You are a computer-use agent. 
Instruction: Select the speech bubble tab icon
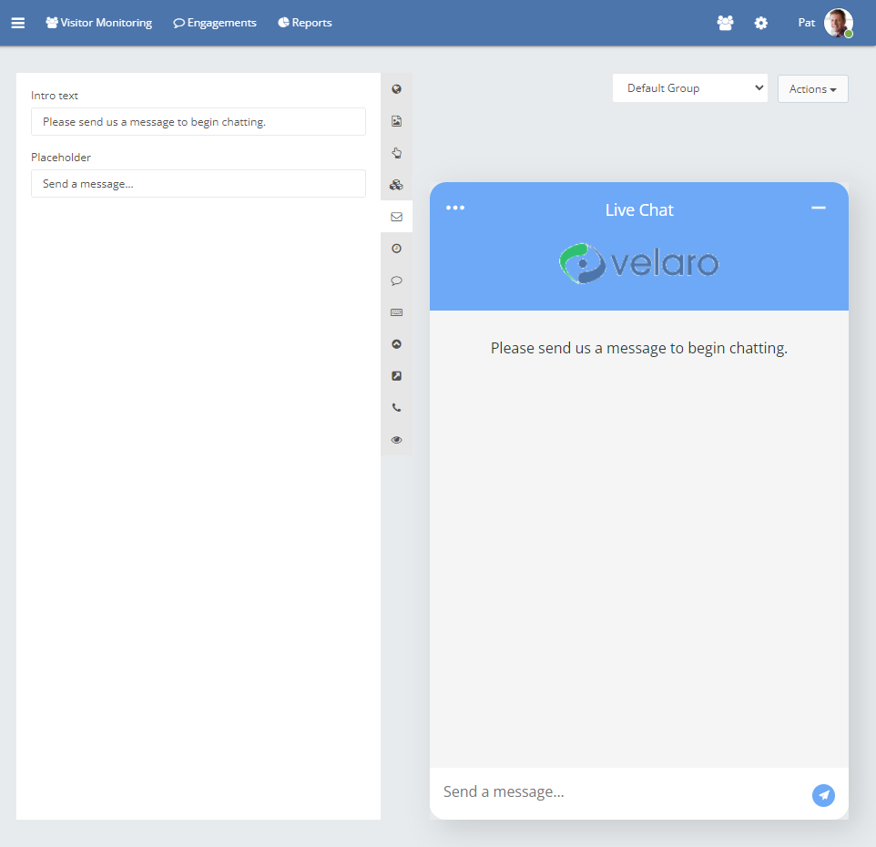click(396, 281)
